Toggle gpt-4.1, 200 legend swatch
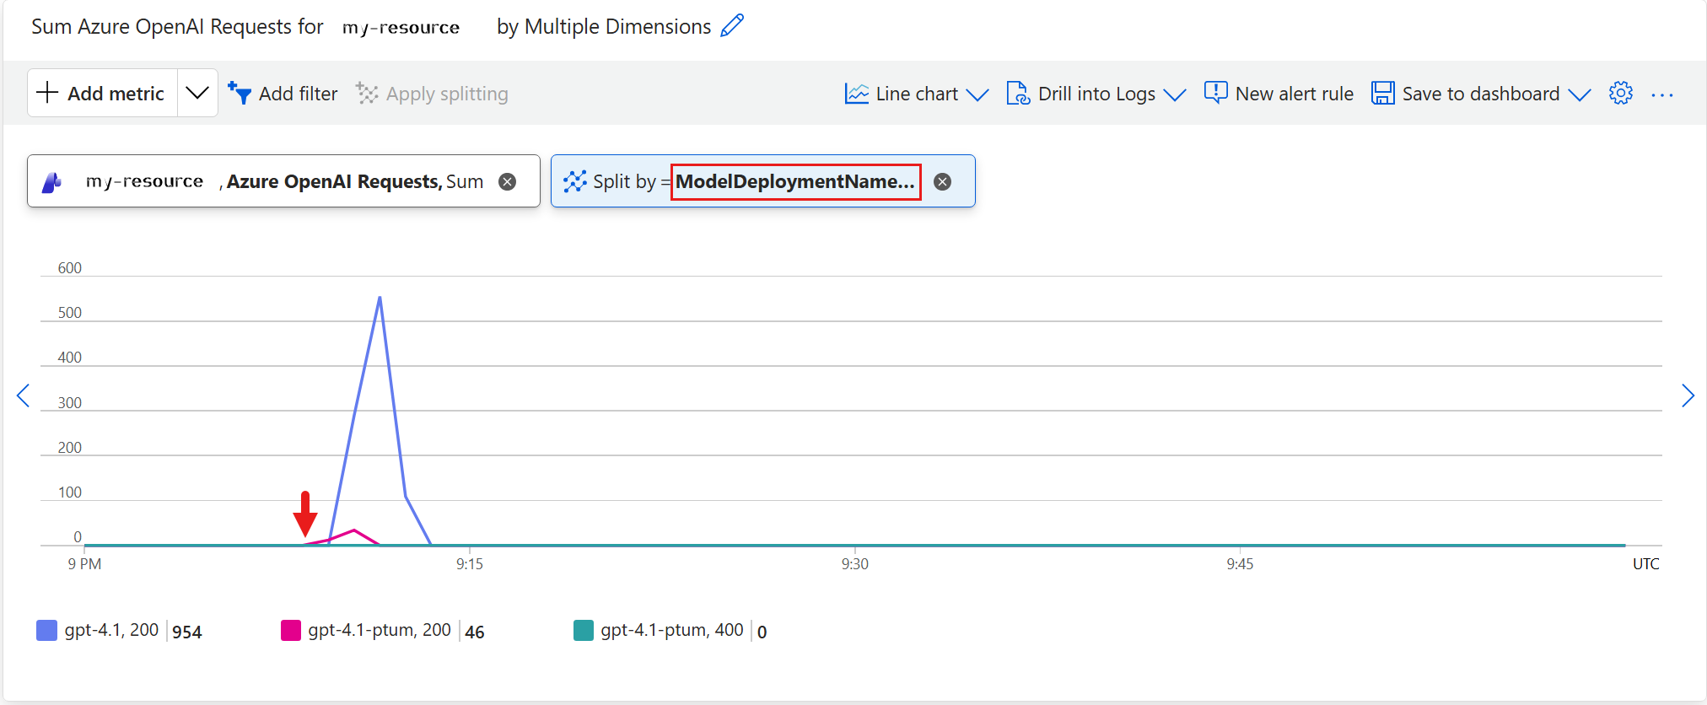1707x705 pixels. [x=46, y=630]
